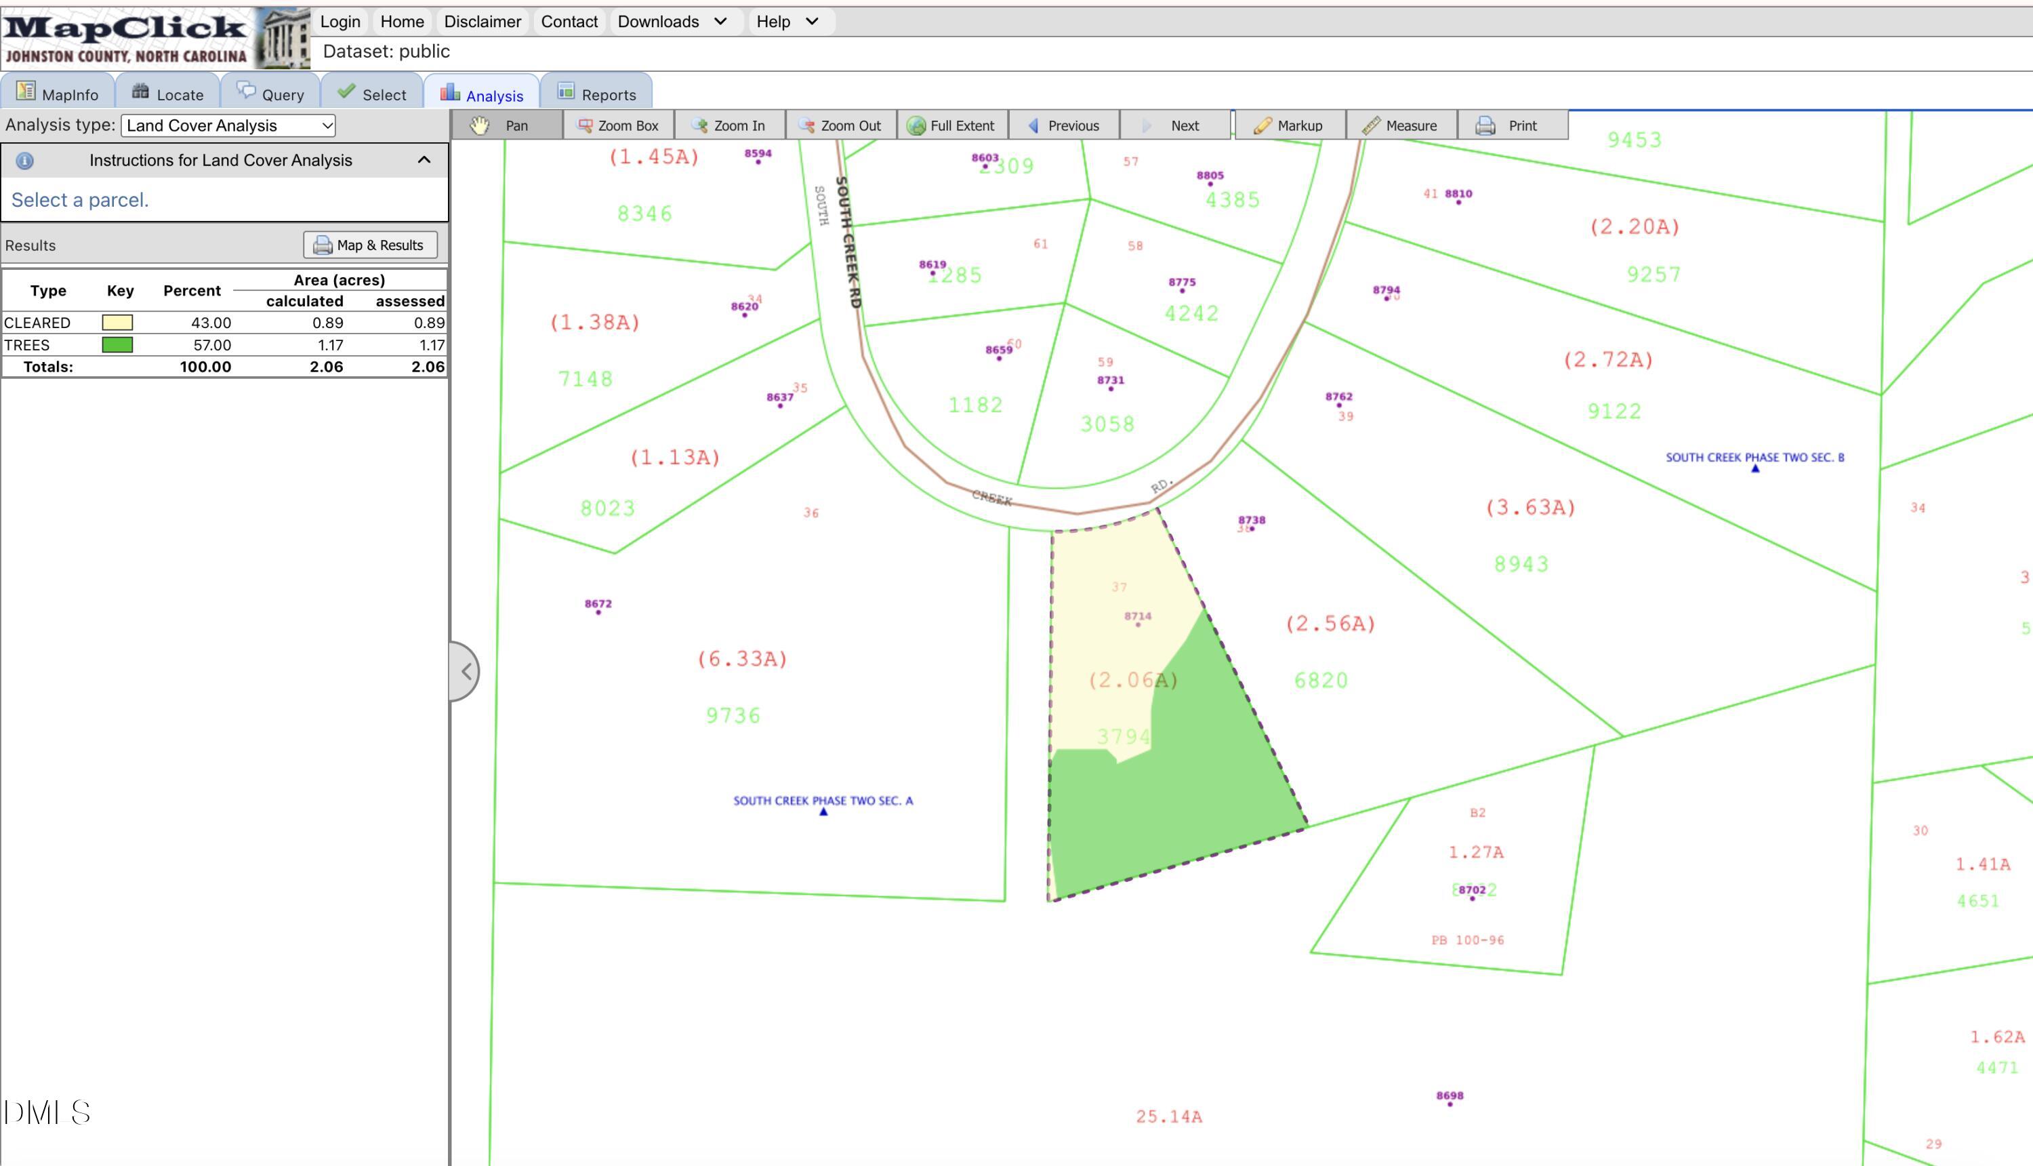Click the TREES row label
The height and width of the screenshot is (1166, 2033).
pos(27,345)
